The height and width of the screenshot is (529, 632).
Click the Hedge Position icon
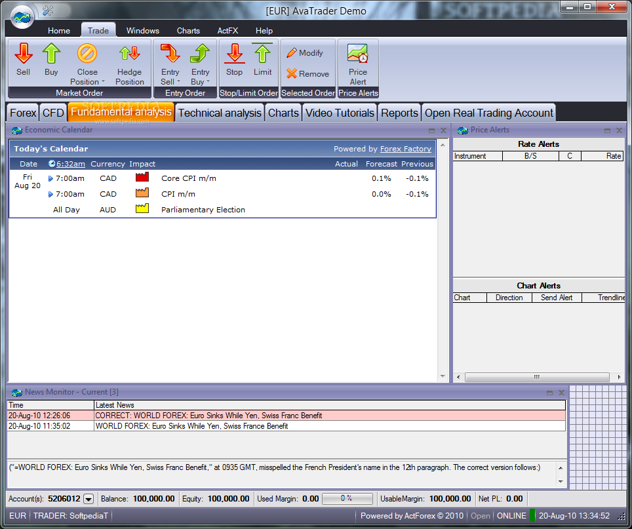(x=129, y=64)
